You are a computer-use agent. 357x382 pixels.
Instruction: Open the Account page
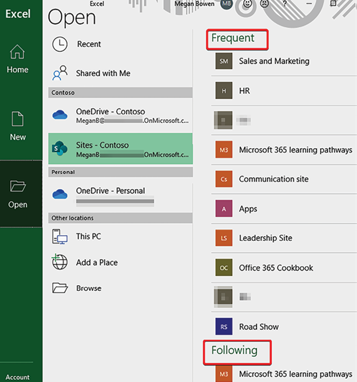18,377
